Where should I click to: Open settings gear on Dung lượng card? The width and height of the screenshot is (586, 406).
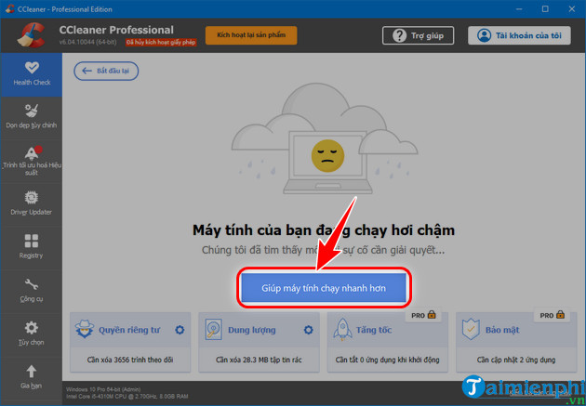coord(308,330)
